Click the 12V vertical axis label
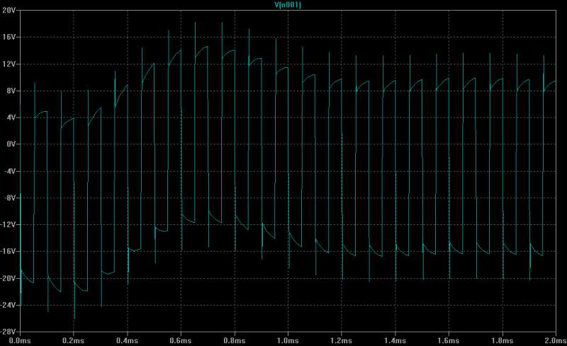This screenshot has width=567, height=346. pos(9,64)
